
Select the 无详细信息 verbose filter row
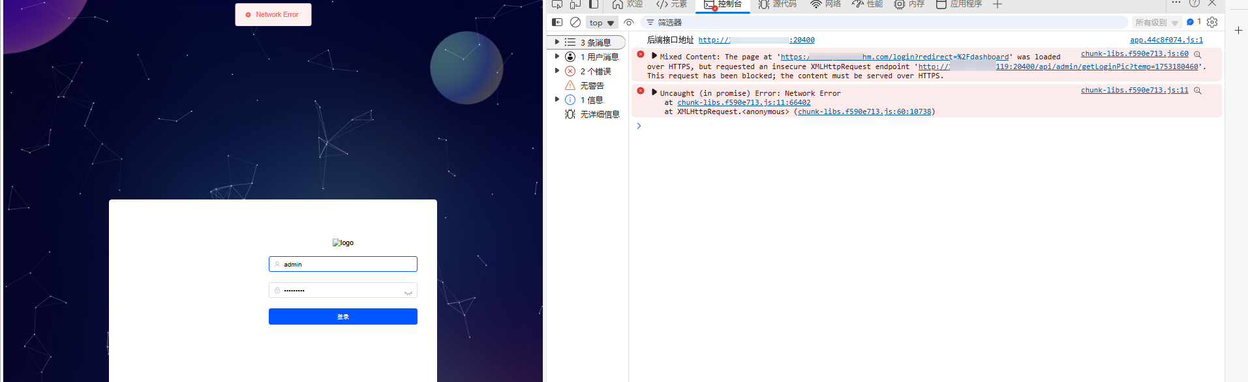(x=586, y=114)
